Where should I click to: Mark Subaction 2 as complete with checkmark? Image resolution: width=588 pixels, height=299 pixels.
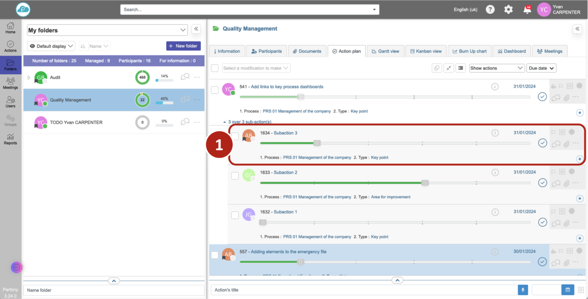pyautogui.click(x=543, y=183)
